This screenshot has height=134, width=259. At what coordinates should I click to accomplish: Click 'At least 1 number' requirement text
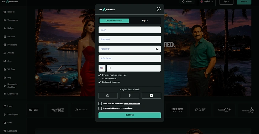coord(109,79)
